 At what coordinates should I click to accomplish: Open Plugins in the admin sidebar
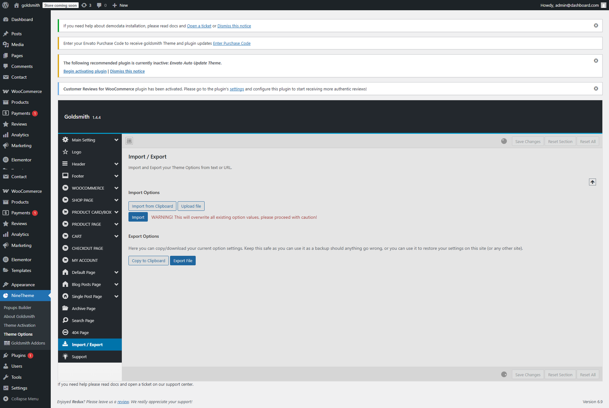[18, 356]
